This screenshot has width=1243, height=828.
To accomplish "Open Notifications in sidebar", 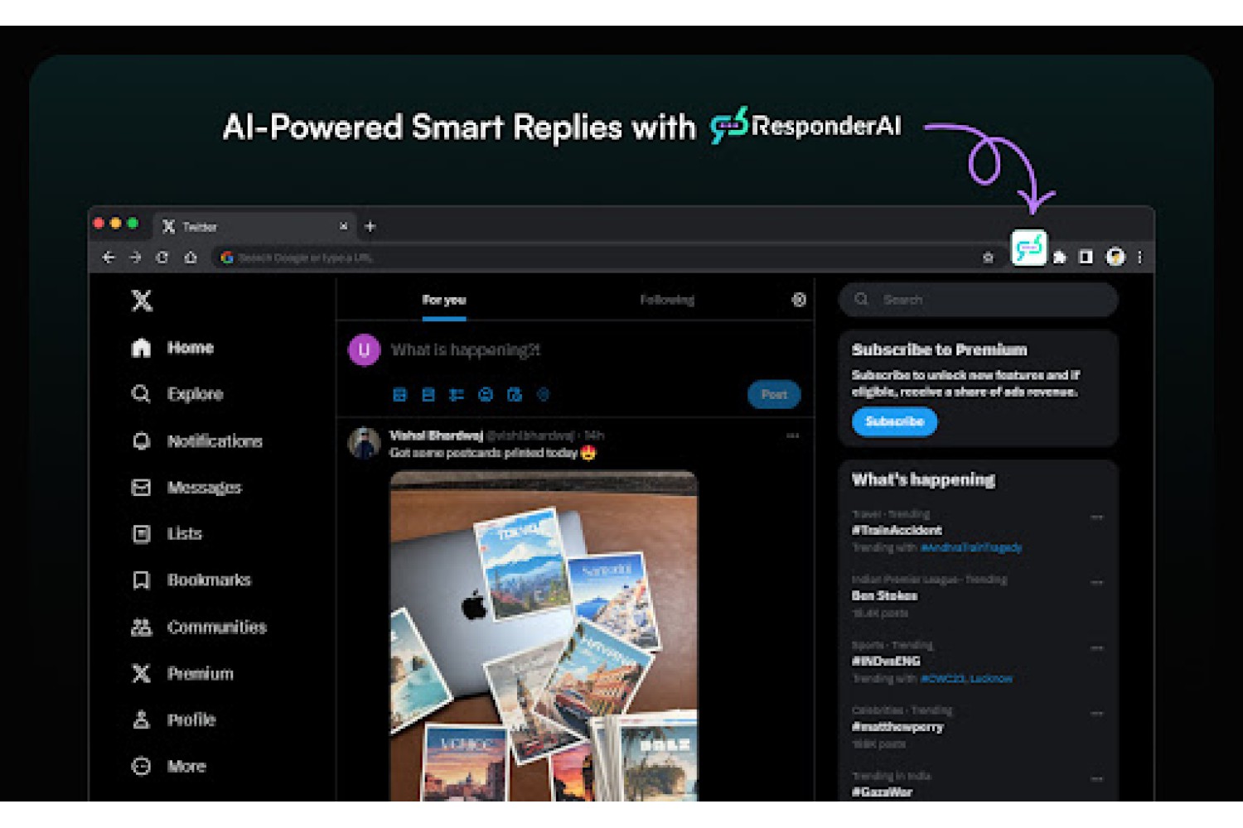I will pos(197,441).
